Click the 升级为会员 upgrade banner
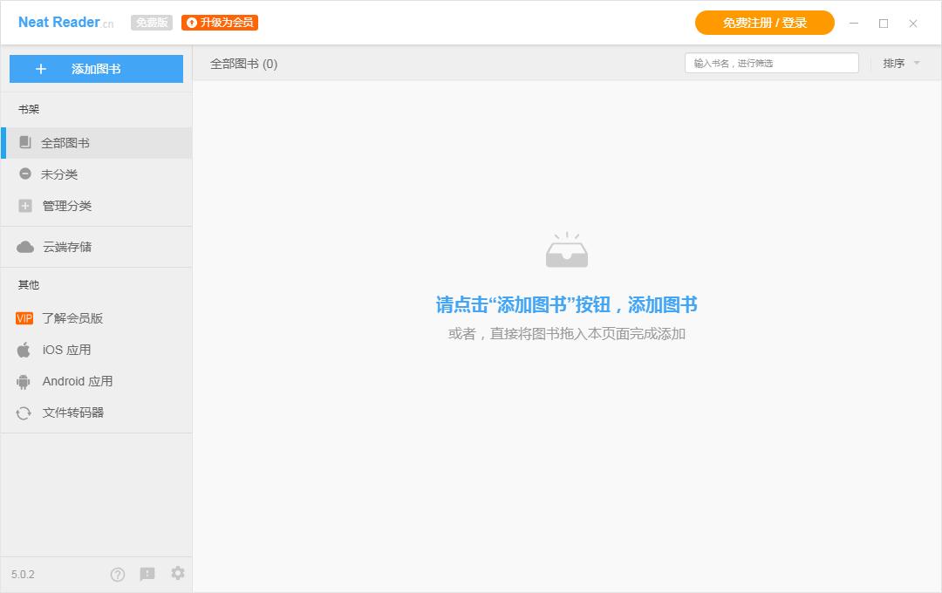 click(x=219, y=23)
